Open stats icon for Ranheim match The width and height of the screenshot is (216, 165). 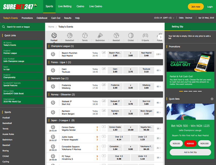pos(104,110)
